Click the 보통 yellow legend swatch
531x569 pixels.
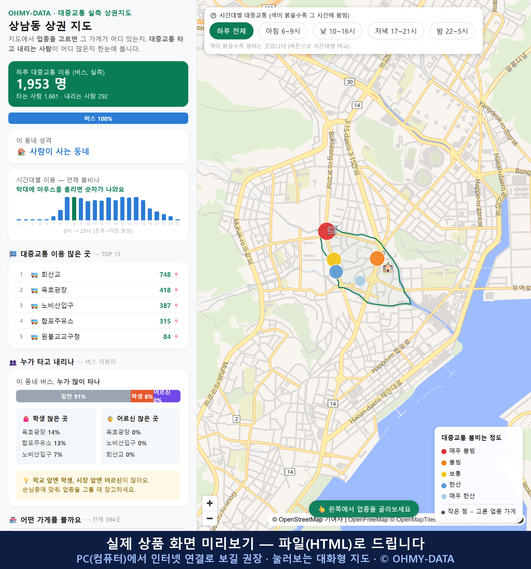click(x=444, y=474)
